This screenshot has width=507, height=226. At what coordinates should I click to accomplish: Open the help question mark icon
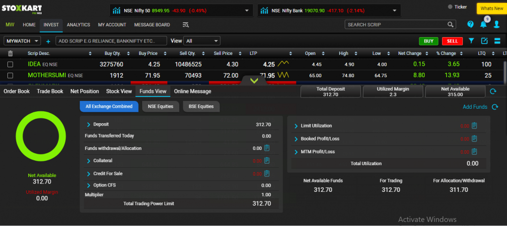pyautogui.click(x=470, y=24)
